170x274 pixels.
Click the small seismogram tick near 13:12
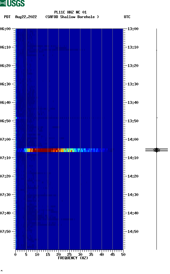coord(156,50)
